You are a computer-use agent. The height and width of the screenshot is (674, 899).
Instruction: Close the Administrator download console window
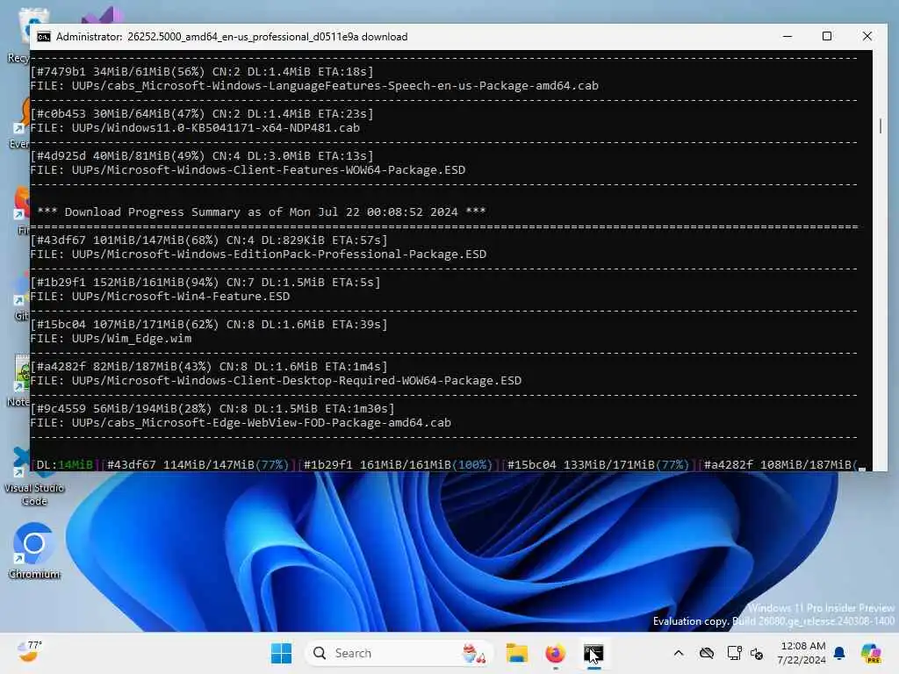(x=867, y=36)
